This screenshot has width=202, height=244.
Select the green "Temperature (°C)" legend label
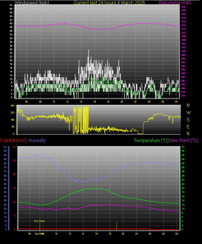151,141
